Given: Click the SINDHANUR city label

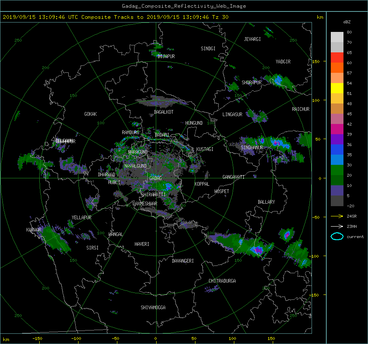Looking at the screenshot, I should (252, 148).
